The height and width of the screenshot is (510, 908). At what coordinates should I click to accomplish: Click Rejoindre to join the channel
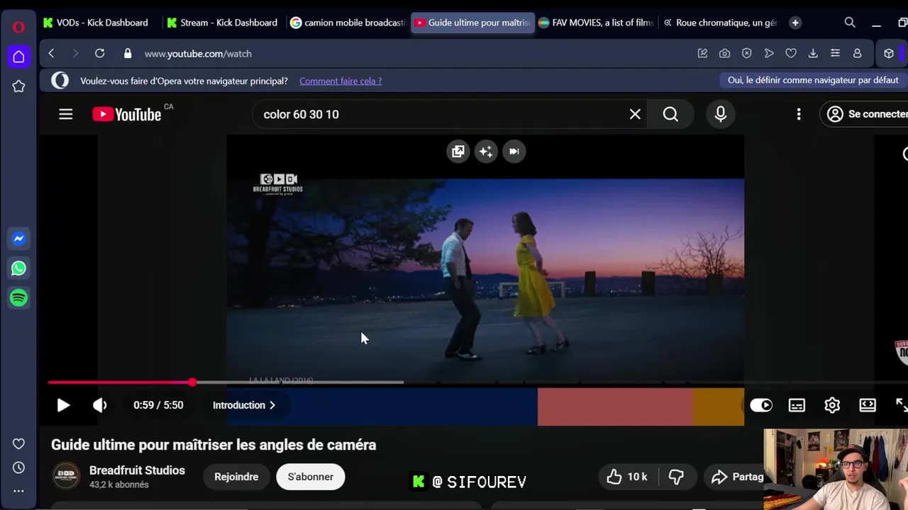tap(236, 477)
